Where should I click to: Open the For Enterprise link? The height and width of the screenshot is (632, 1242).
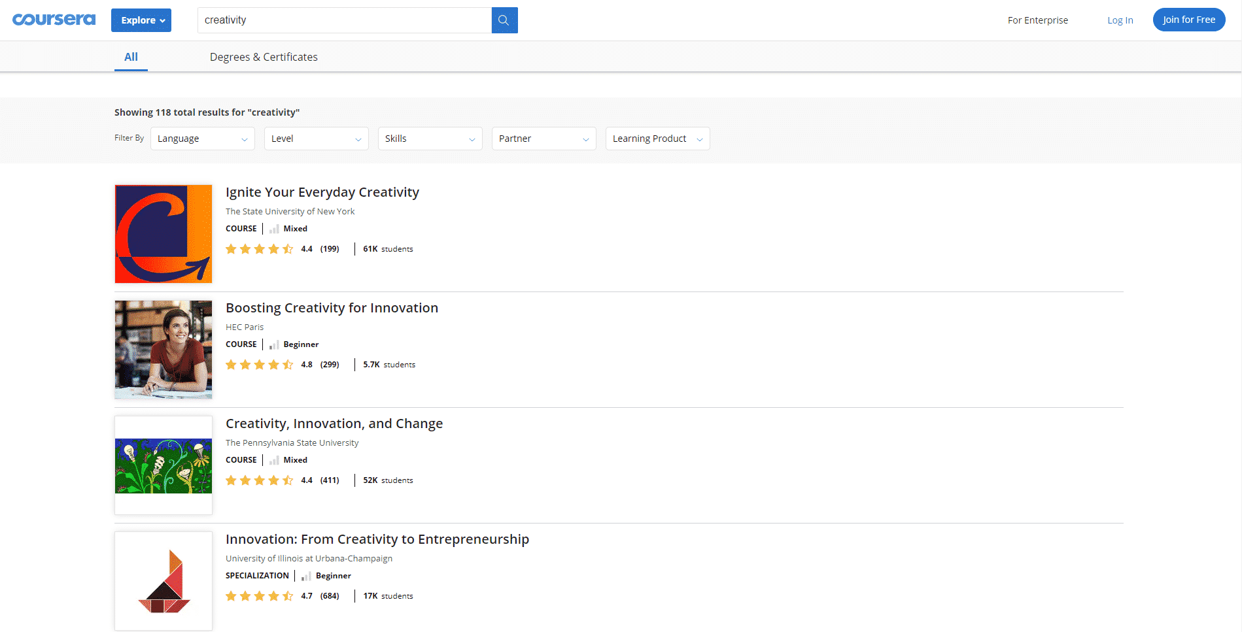[x=1037, y=20]
